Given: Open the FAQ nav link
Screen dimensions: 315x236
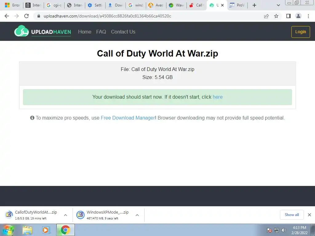Looking at the screenshot, I should pyautogui.click(x=101, y=32).
